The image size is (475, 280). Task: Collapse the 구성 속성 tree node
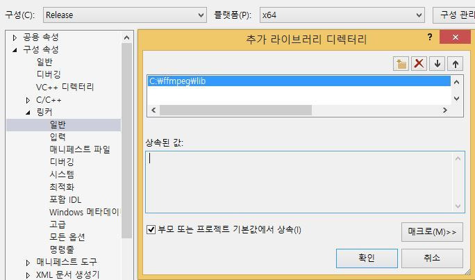15,50
